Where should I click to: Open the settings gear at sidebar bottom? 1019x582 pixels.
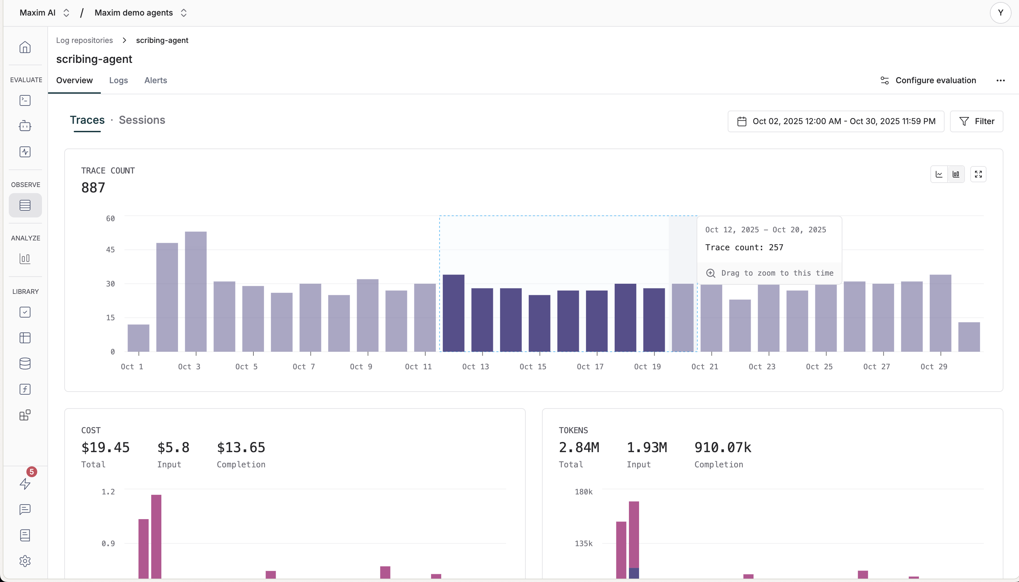25,560
